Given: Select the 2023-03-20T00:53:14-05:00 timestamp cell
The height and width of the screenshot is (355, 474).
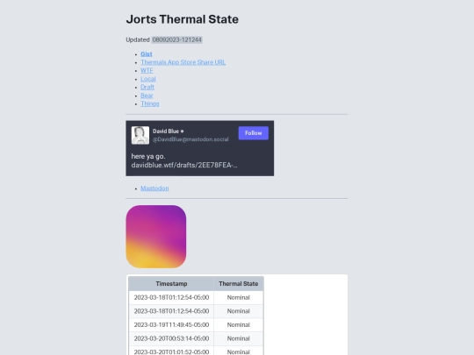Looking at the screenshot, I should point(171,338).
